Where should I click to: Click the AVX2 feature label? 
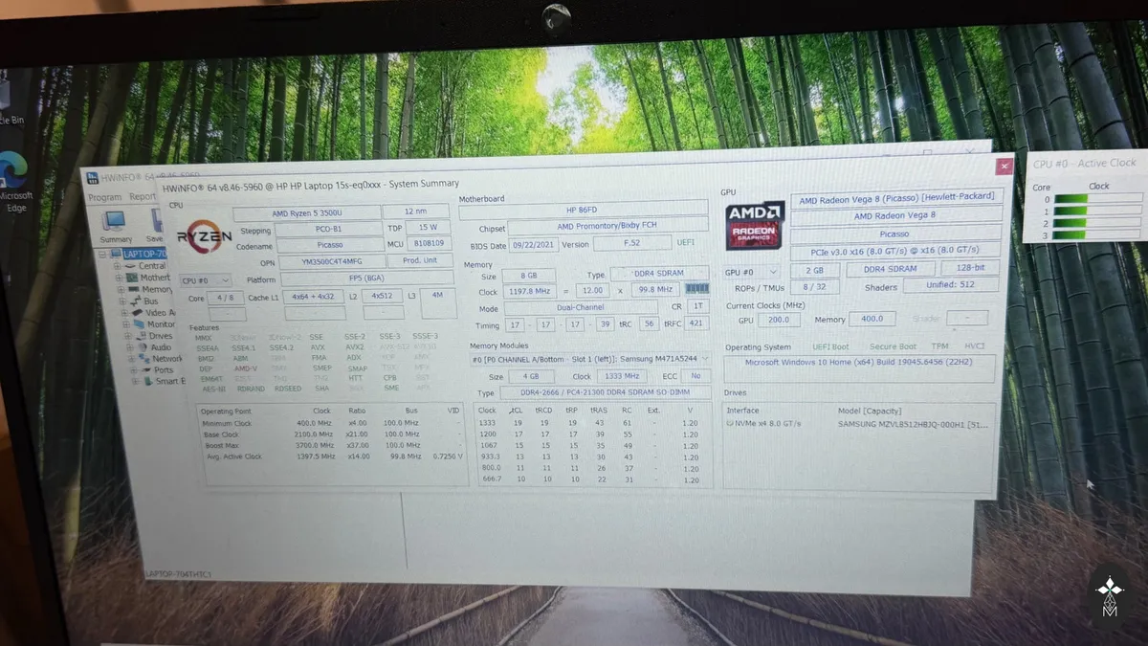[x=355, y=347]
